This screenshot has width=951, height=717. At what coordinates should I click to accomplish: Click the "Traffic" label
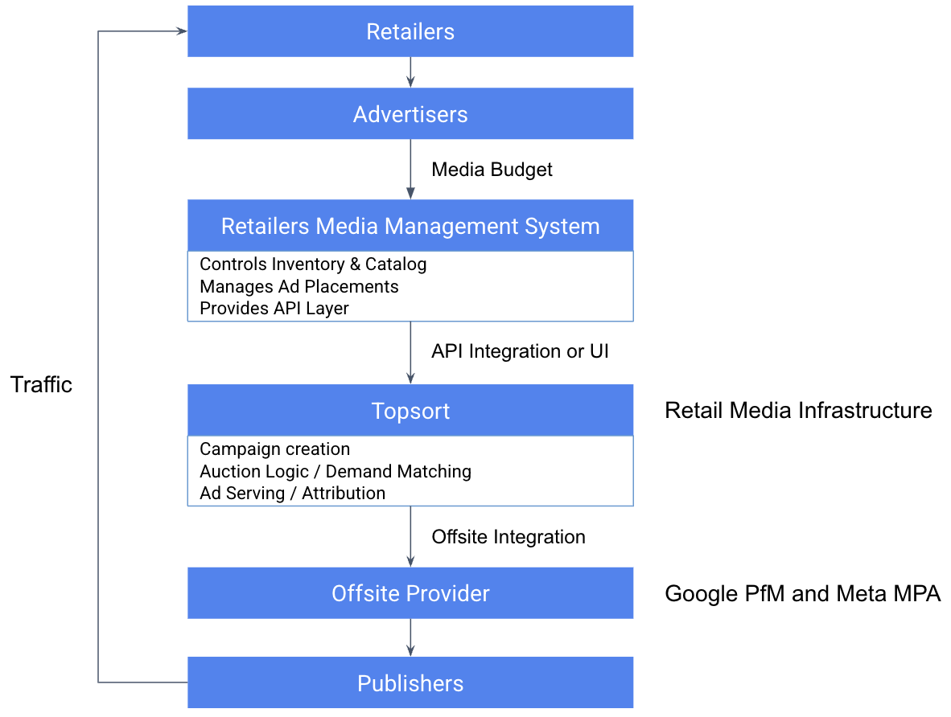[41, 385]
